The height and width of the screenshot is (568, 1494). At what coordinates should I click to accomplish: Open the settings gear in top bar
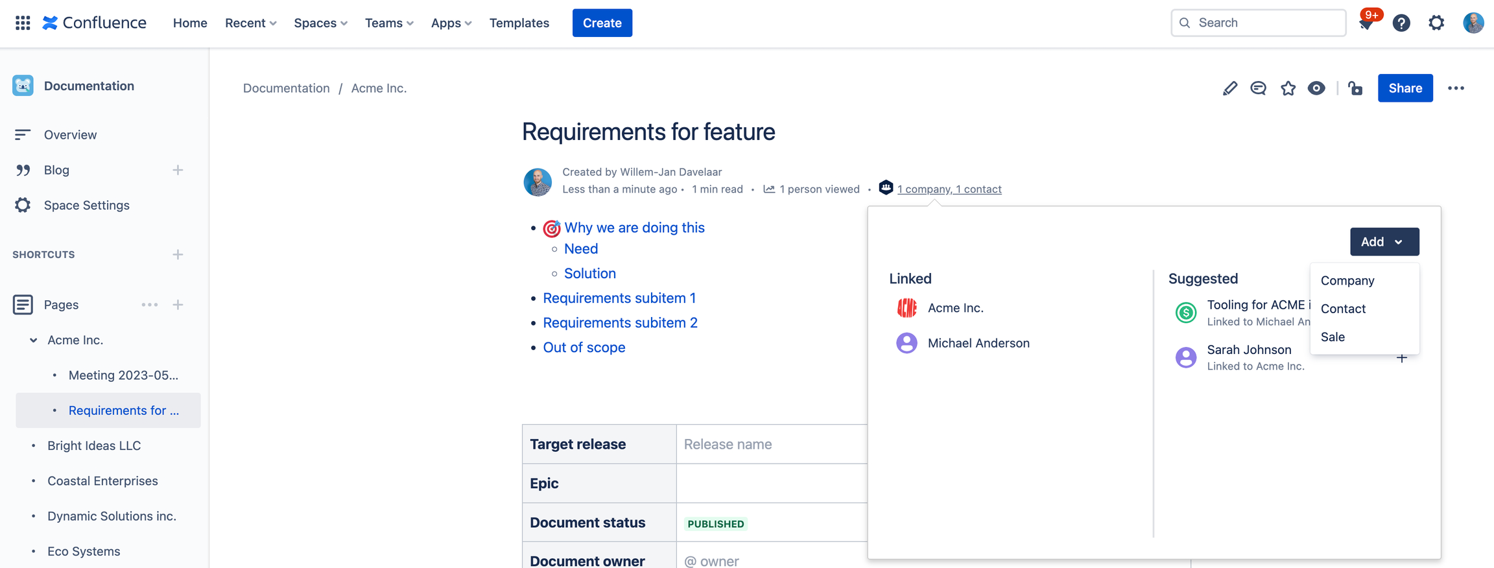click(x=1436, y=23)
